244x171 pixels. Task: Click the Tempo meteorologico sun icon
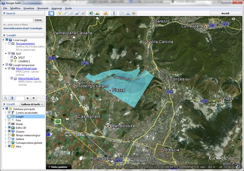pos(13,135)
